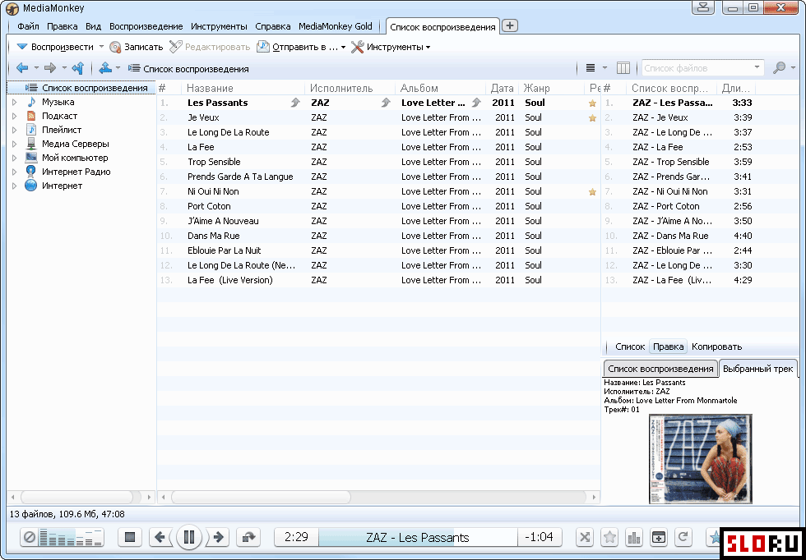Expand the Подкаст tree node
The image size is (806, 560).
pyautogui.click(x=15, y=116)
